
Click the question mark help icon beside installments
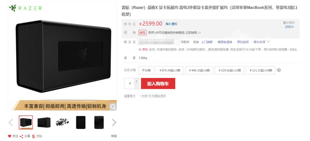[x=279, y=70]
